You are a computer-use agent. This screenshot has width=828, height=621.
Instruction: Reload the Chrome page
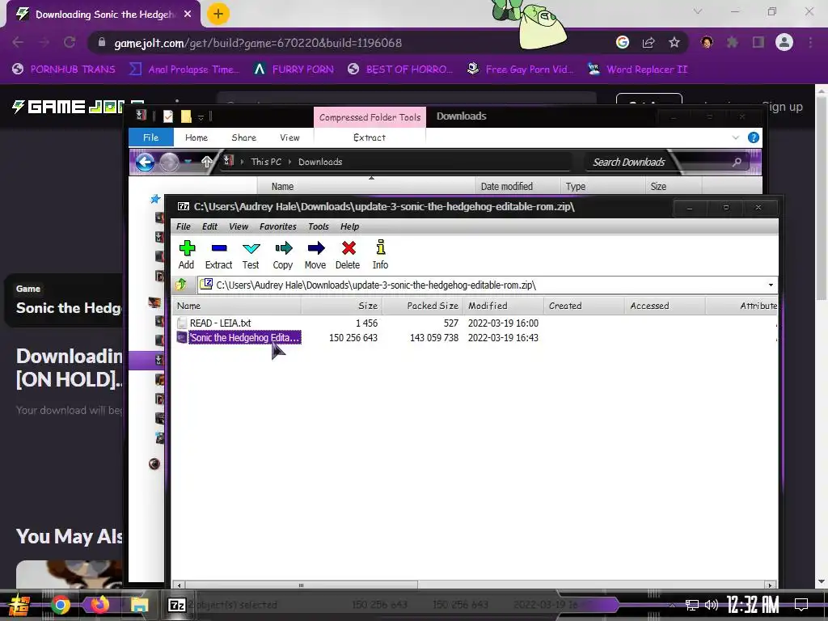coord(70,42)
